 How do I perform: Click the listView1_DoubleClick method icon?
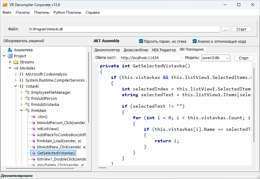[34, 159]
